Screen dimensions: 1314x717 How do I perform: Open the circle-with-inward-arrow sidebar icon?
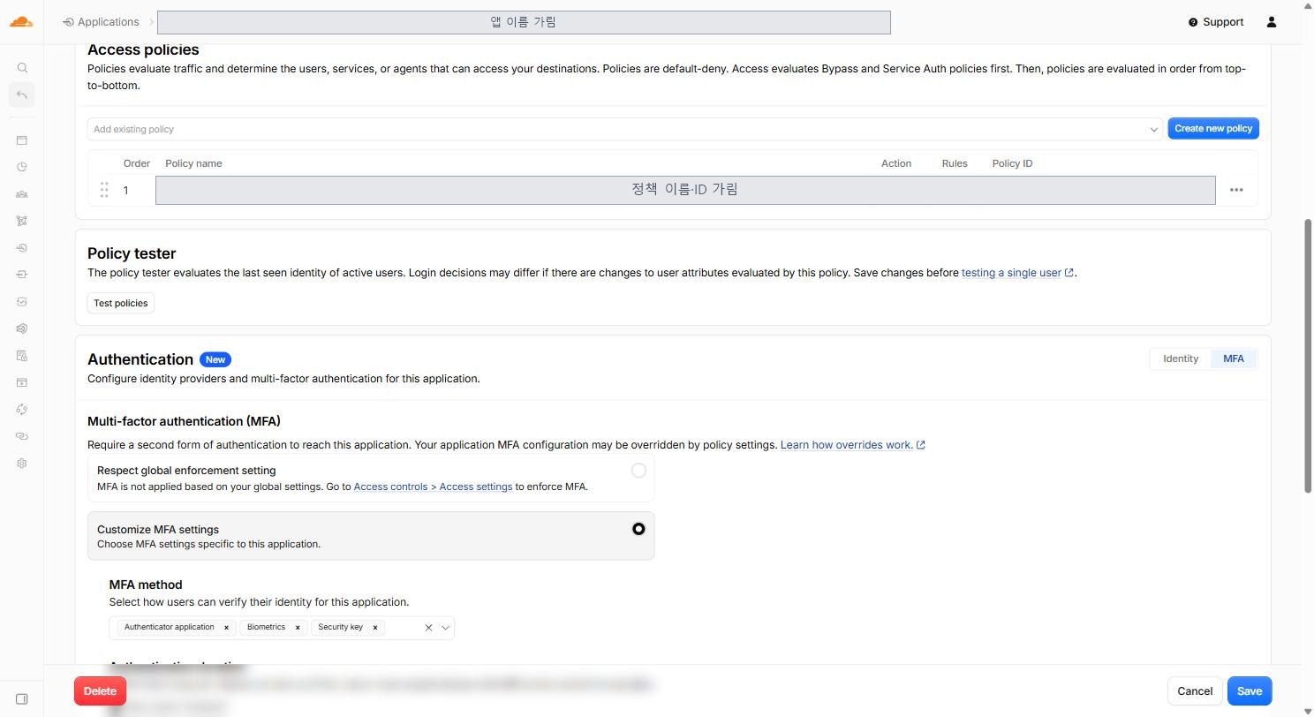pyautogui.click(x=22, y=248)
